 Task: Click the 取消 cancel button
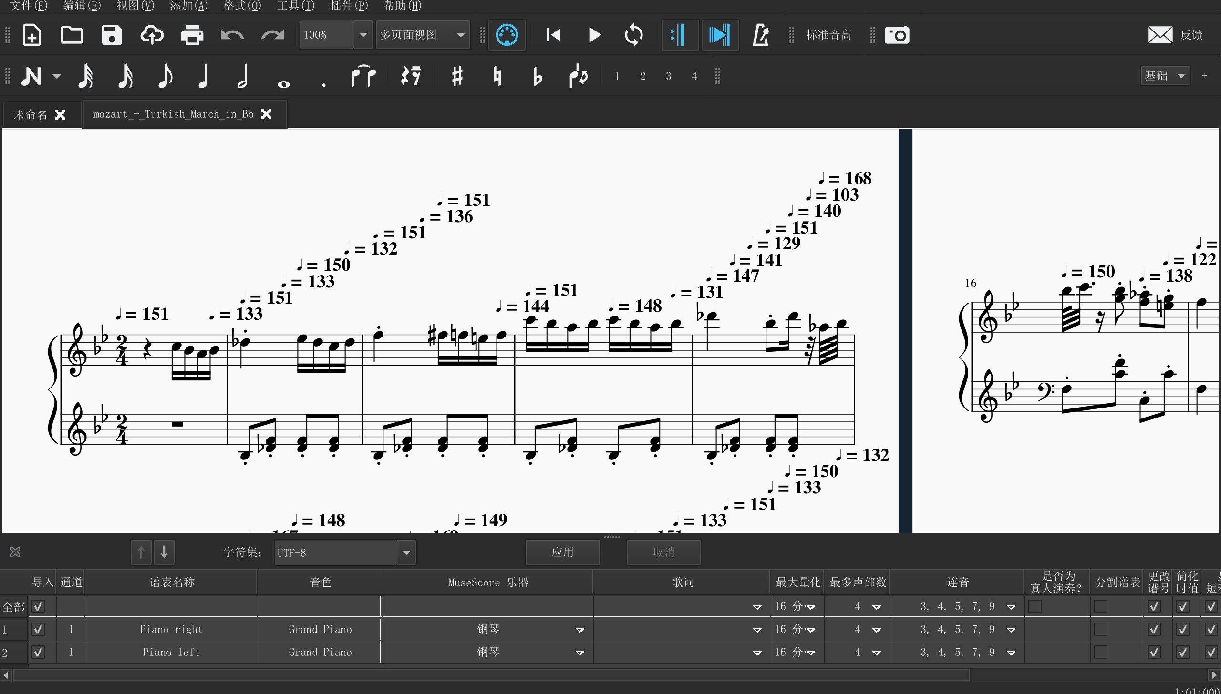(x=664, y=552)
